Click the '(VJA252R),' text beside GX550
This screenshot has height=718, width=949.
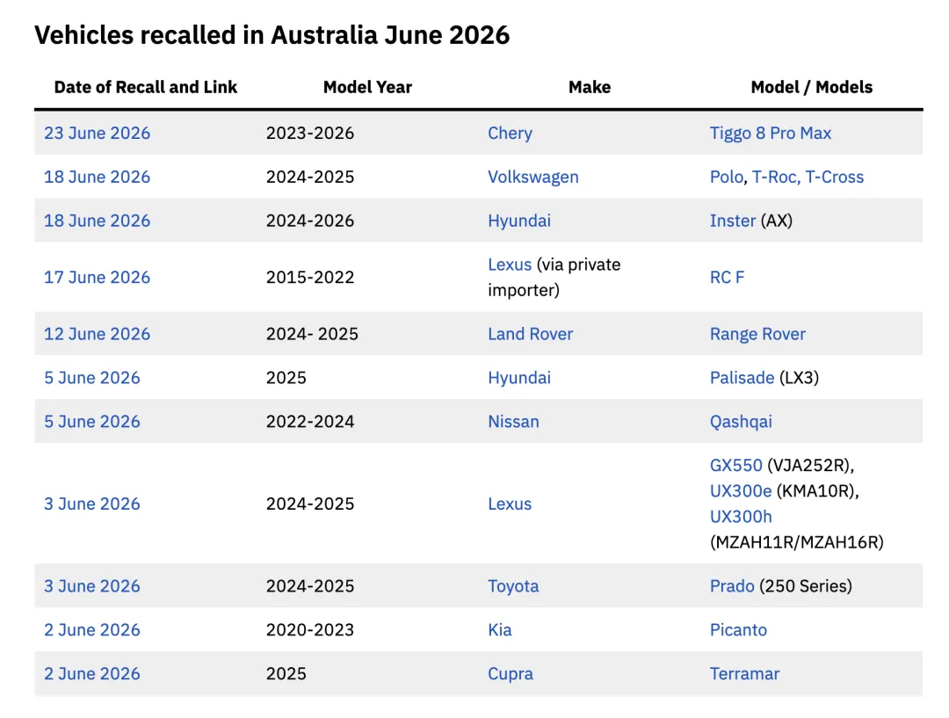pos(810,466)
